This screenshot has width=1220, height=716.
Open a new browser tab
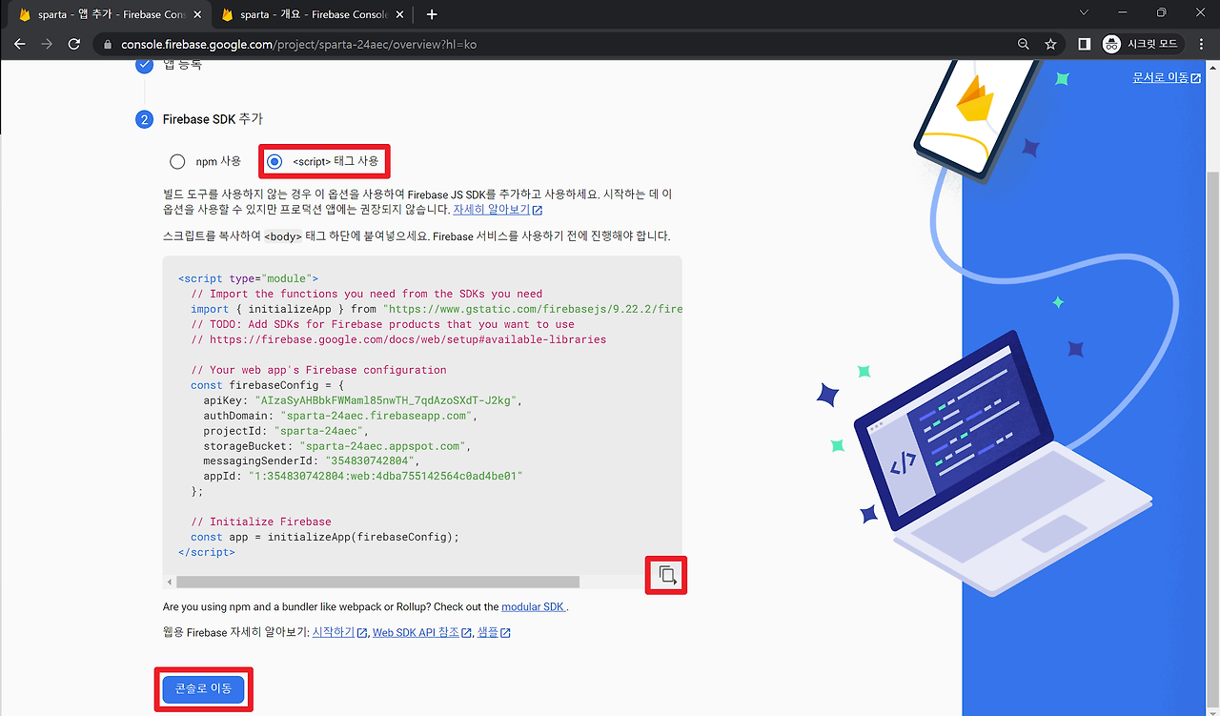click(x=432, y=14)
